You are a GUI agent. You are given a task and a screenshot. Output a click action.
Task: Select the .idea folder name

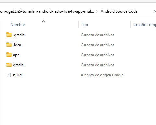17,45
